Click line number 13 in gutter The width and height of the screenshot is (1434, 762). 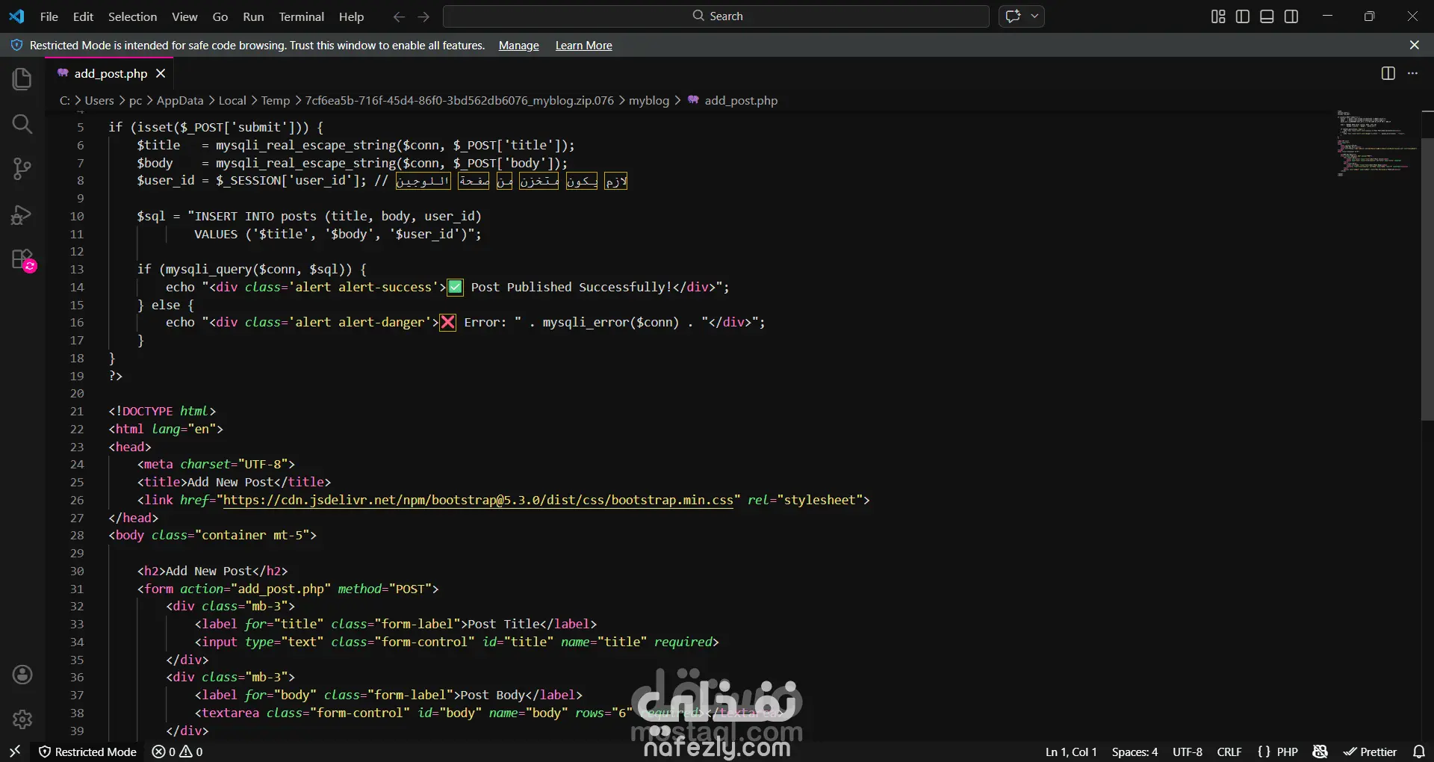(x=77, y=269)
